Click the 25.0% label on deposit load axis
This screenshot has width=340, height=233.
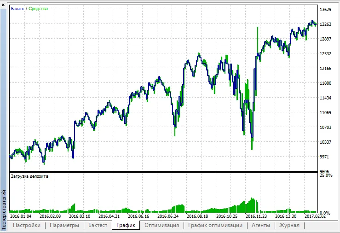[x=326, y=175]
